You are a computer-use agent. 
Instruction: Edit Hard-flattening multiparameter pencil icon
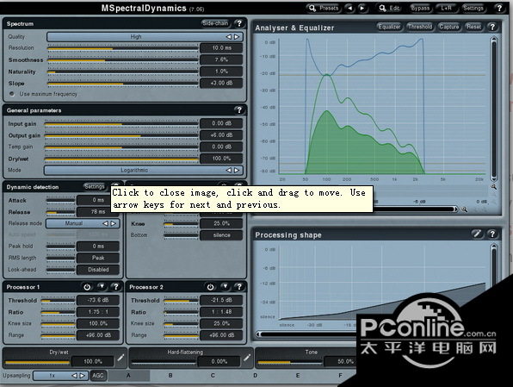pos(247,358)
